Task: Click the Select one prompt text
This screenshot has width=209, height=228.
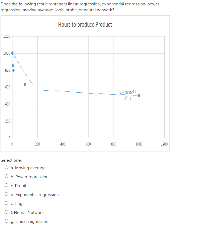Action: [x=11, y=160]
